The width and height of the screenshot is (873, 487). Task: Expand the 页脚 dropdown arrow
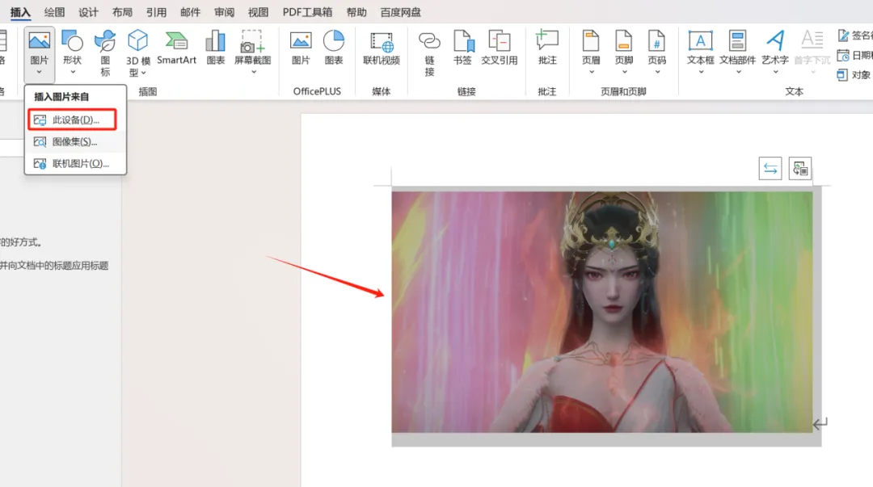[x=624, y=72]
